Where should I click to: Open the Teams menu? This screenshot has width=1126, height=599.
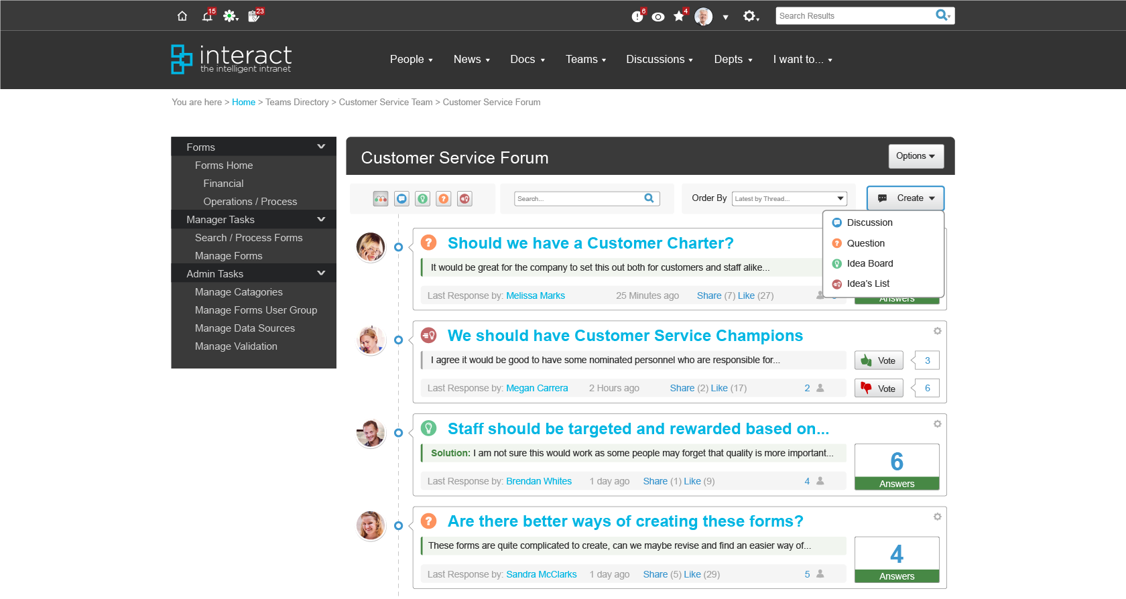point(585,60)
